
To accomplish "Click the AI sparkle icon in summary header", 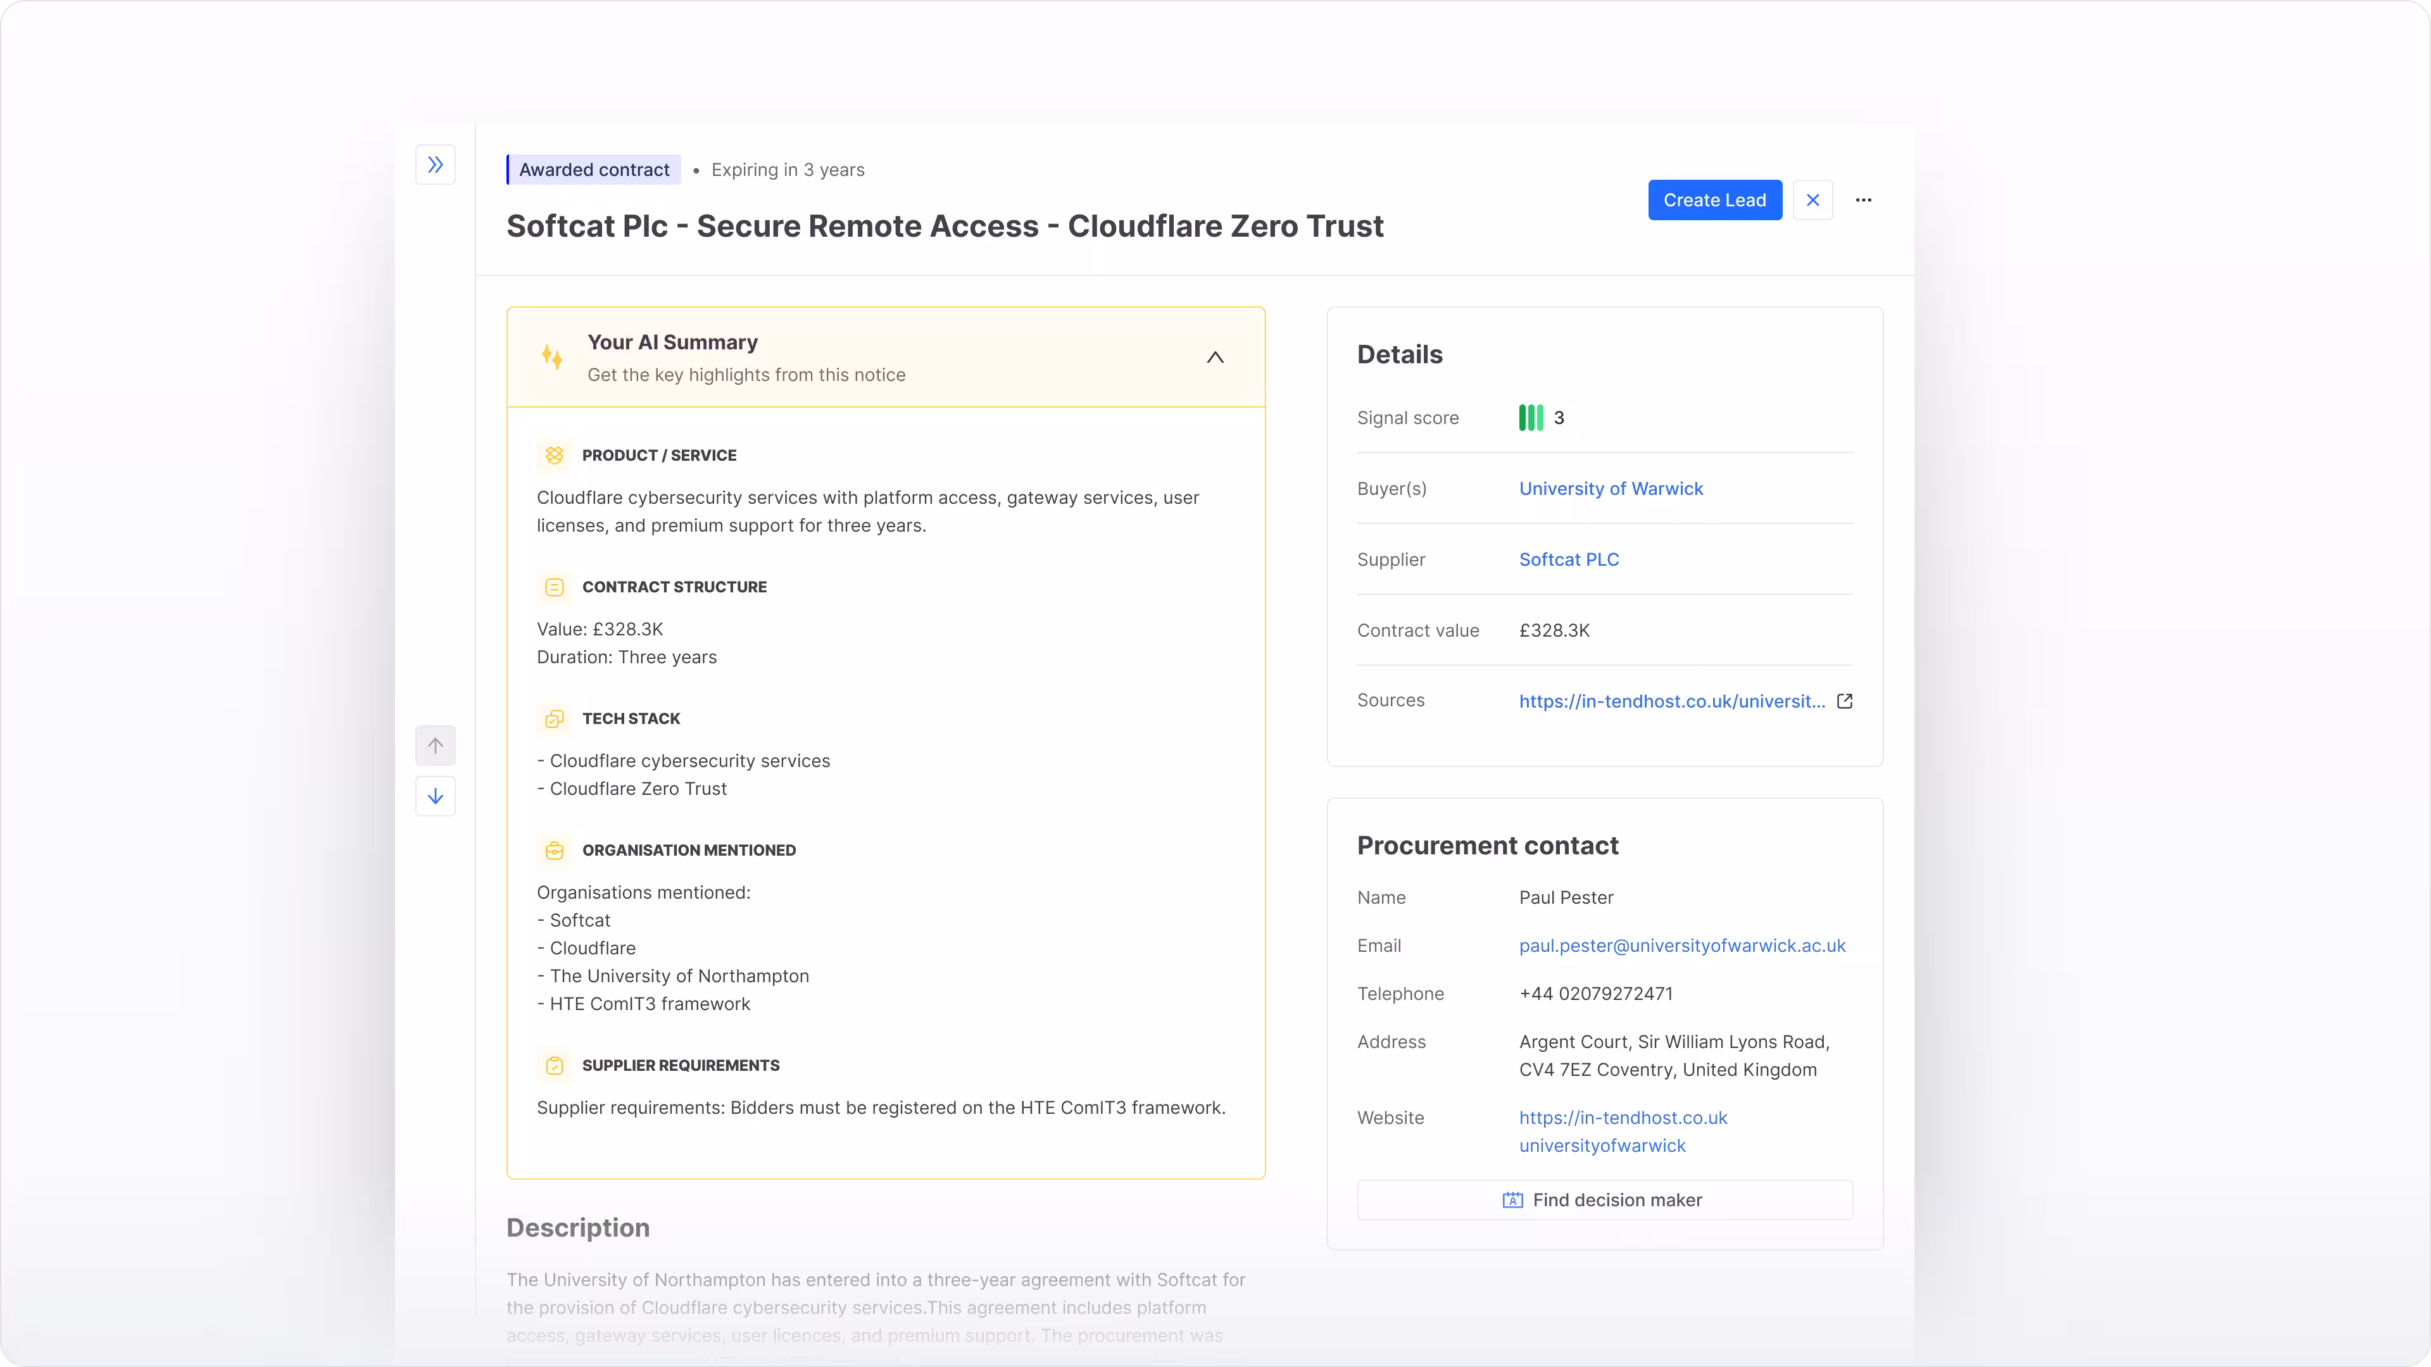I will click(x=552, y=358).
